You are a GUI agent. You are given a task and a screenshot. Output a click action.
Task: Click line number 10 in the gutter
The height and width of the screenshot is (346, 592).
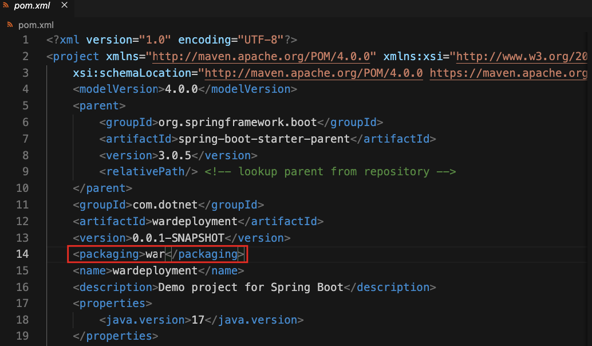pos(22,188)
